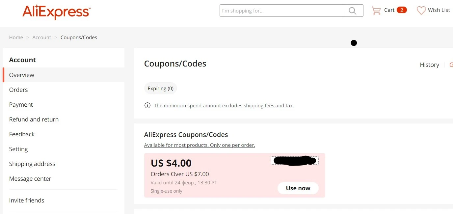The image size is (453, 214).
Task: Go to Home in the breadcrumb
Action: click(x=16, y=38)
